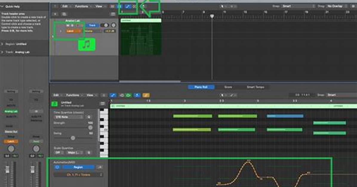357x187 pixels.
Task: Adjust the Swing slider
Action: pos(73,138)
